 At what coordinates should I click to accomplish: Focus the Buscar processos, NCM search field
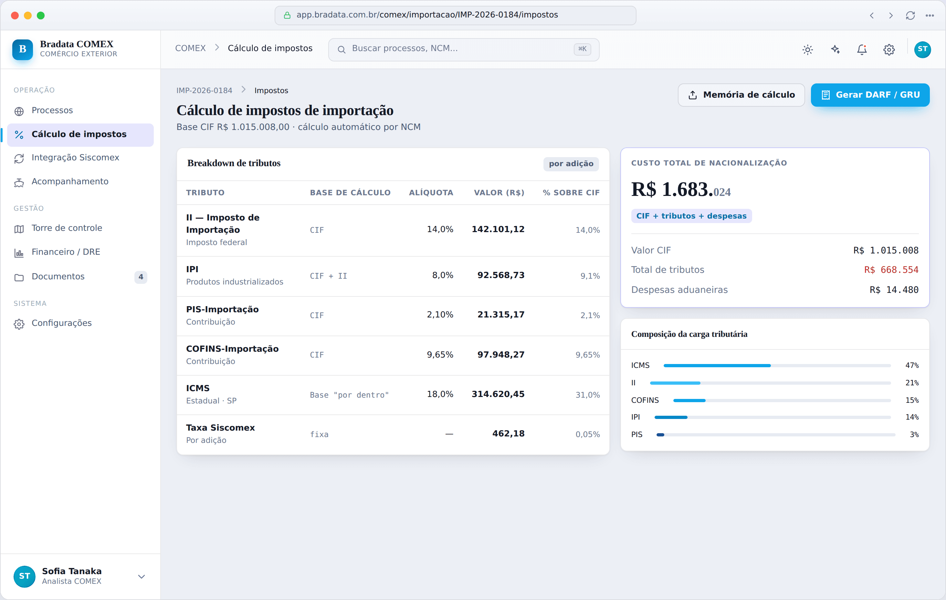click(x=464, y=49)
